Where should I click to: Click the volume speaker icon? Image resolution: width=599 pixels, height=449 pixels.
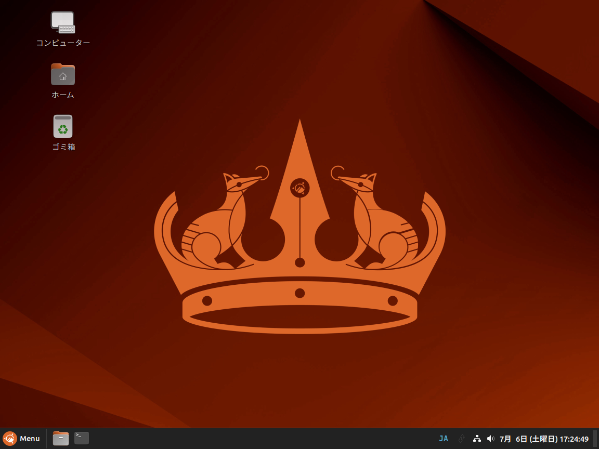pyautogui.click(x=490, y=439)
